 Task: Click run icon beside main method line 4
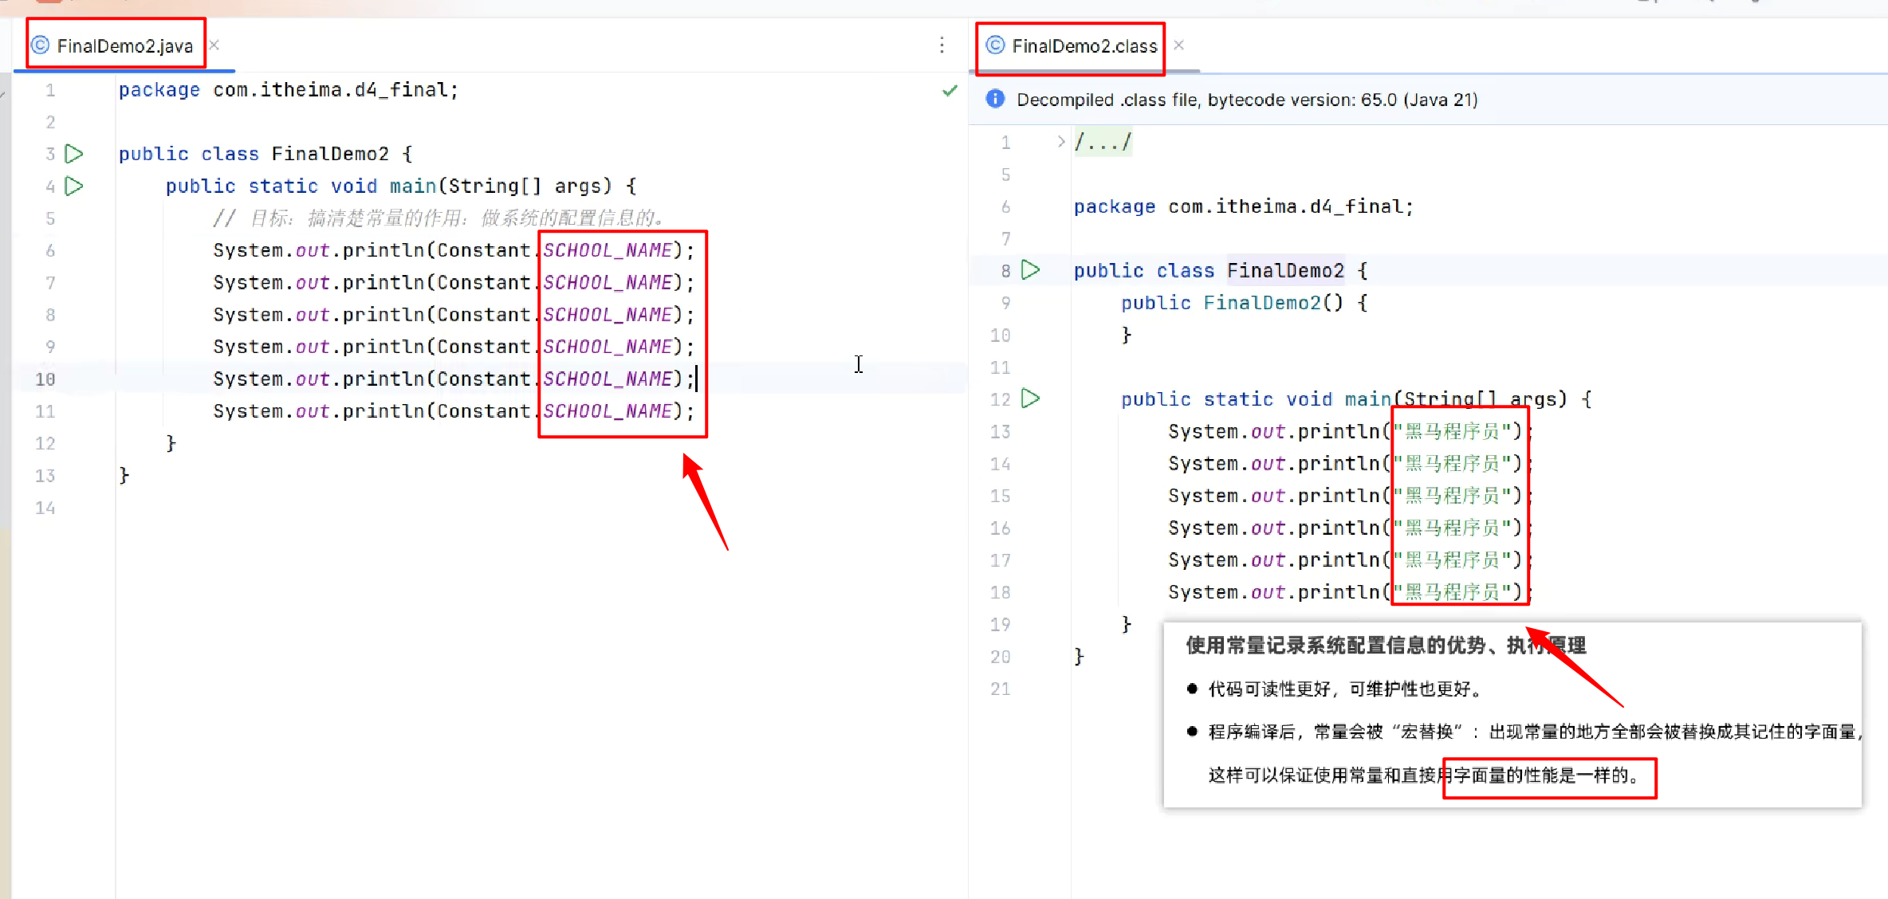coord(74,186)
